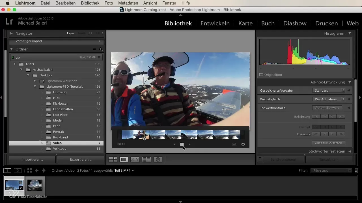Open Weißabgleich Wie Aufnahme dropdown

[329, 99]
